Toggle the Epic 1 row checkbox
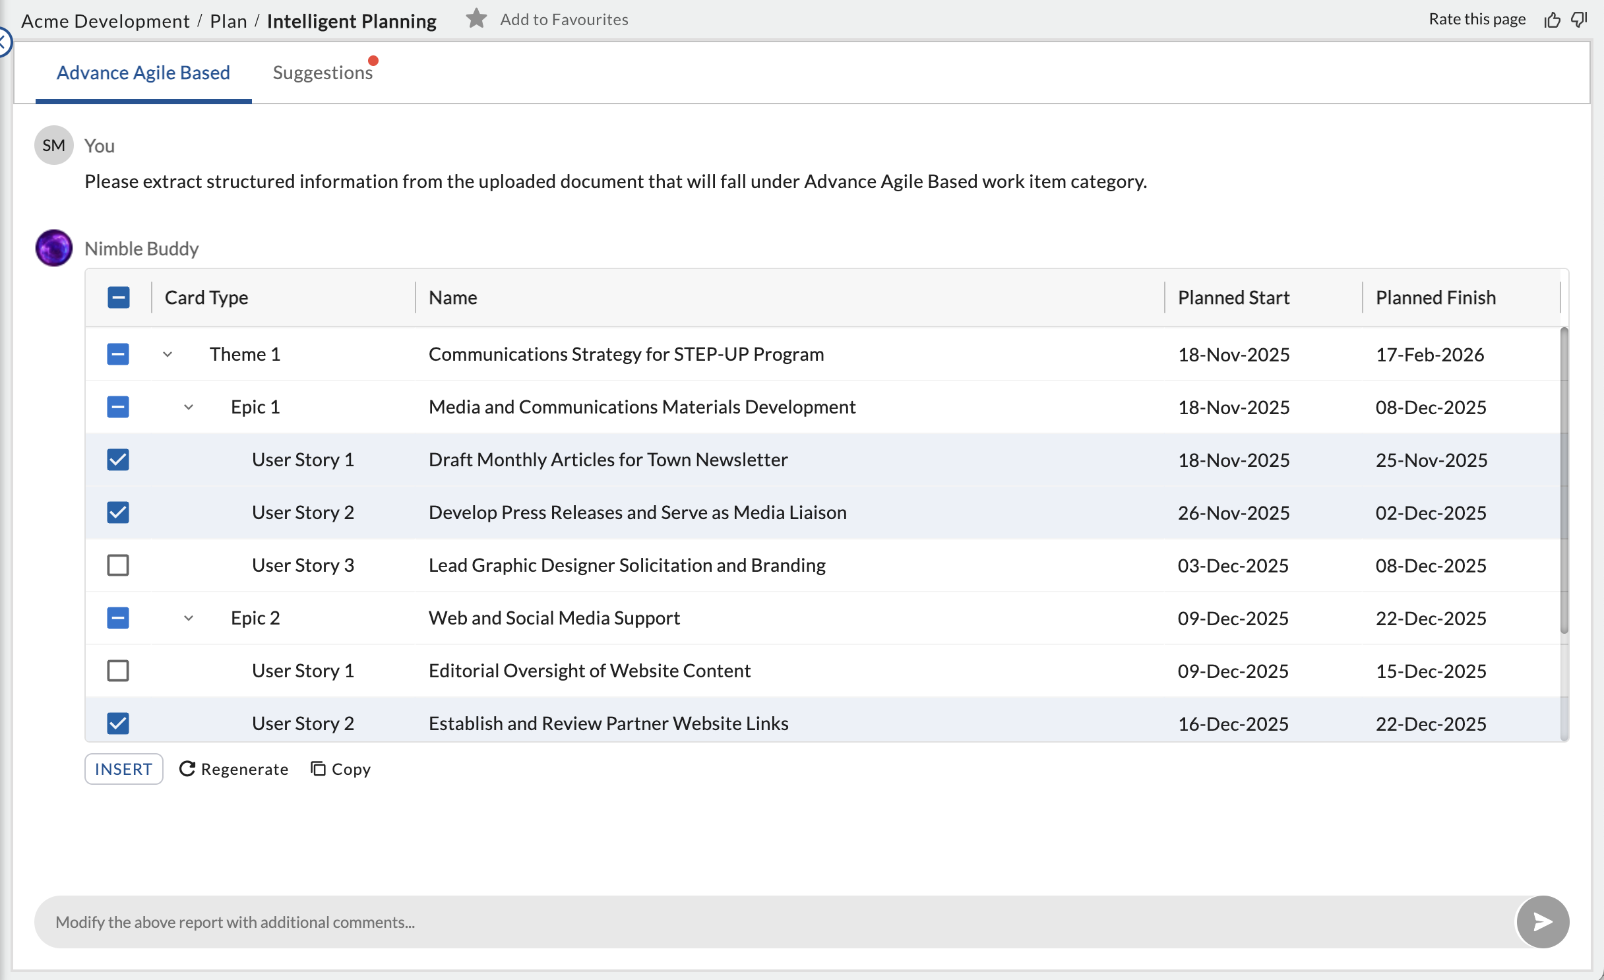1604x980 pixels. pos(118,407)
